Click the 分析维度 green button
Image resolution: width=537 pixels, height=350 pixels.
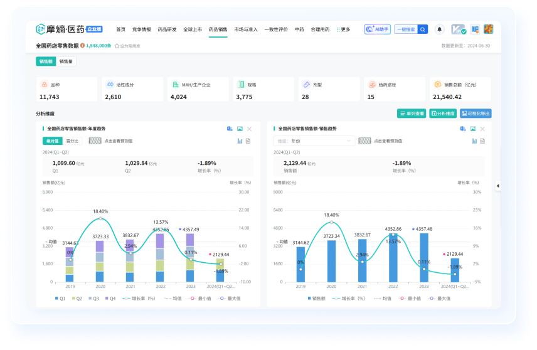point(443,114)
